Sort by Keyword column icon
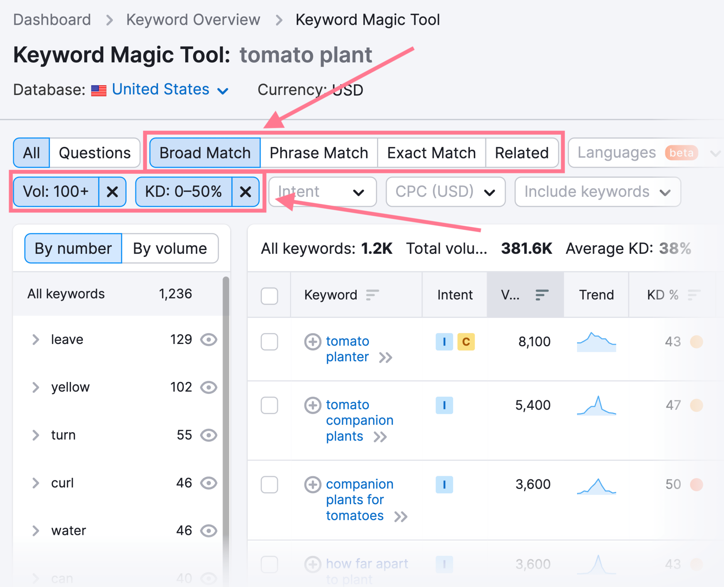Viewport: 724px width, 587px height. point(372,295)
